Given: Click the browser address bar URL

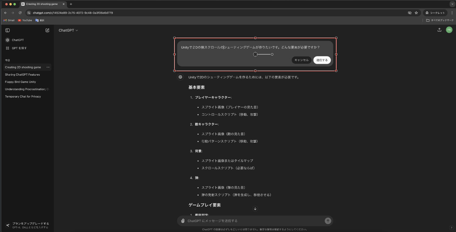Looking at the screenshot, I should [73, 13].
